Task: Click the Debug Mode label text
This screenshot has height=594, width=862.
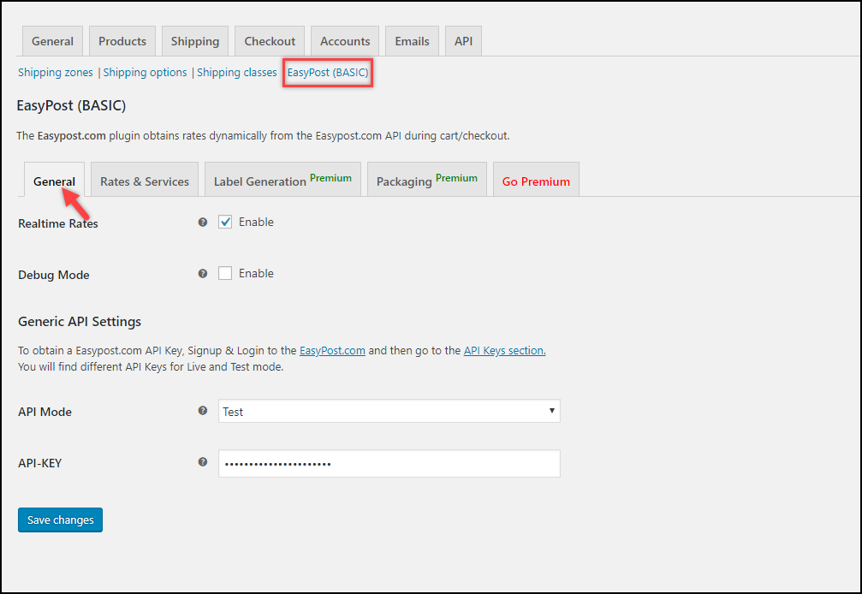Action: pos(54,275)
